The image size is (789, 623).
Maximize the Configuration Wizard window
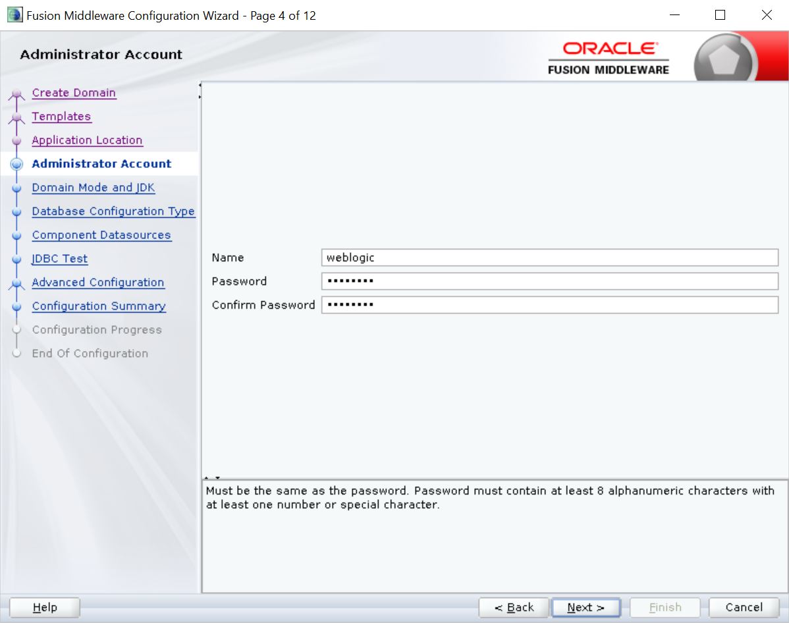(x=720, y=15)
